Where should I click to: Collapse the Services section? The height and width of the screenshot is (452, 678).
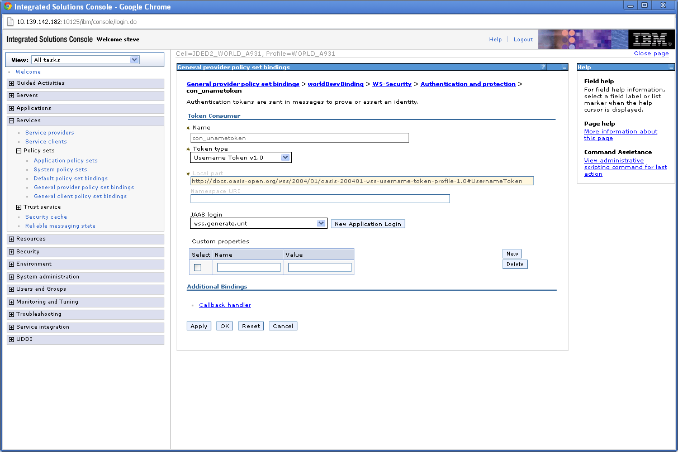pyautogui.click(x=11, y=121)
